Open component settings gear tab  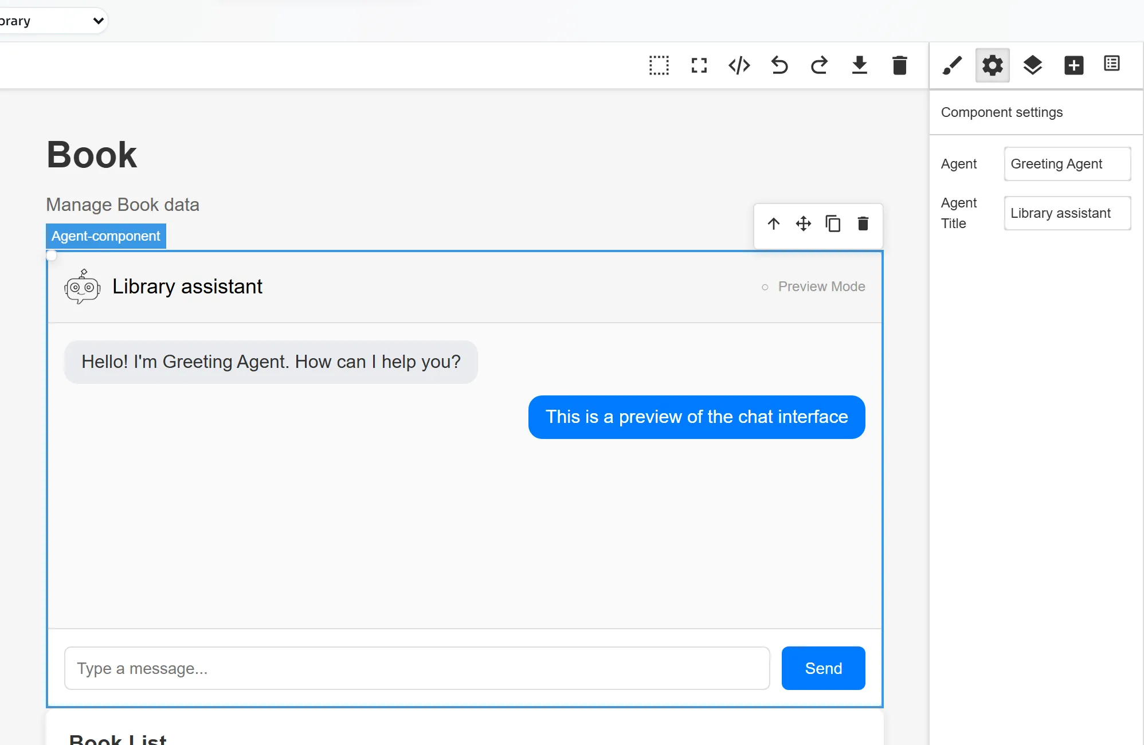[993, 65]
